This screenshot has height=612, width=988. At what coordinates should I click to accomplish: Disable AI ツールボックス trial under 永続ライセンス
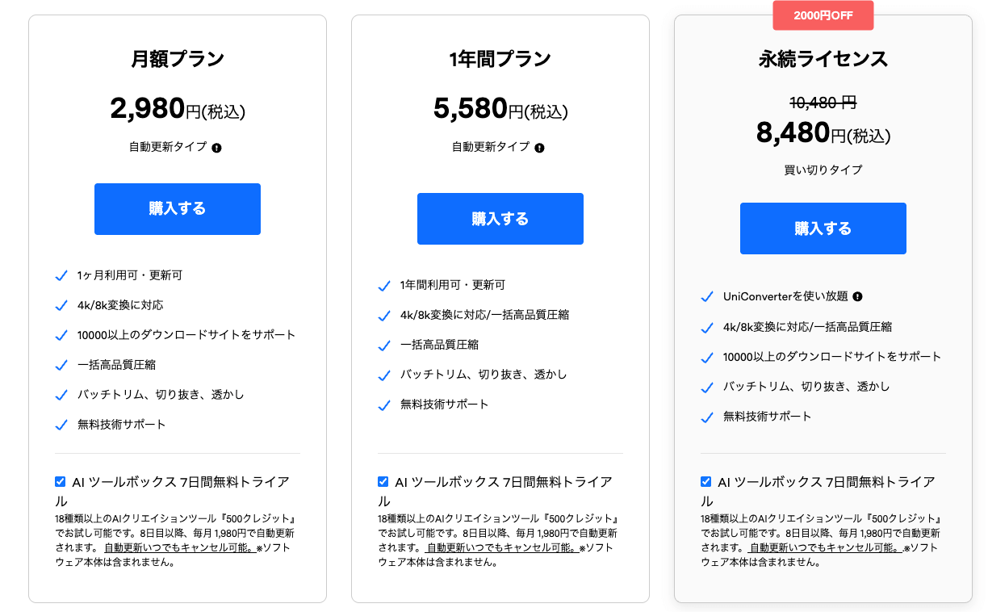pyautogui.click(x=705, y=480)
